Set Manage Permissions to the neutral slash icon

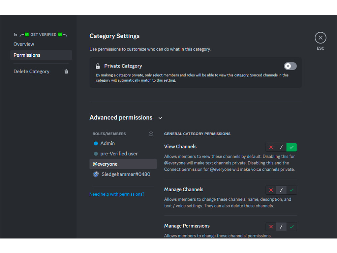pyautogui.click(x=281, y=226)
